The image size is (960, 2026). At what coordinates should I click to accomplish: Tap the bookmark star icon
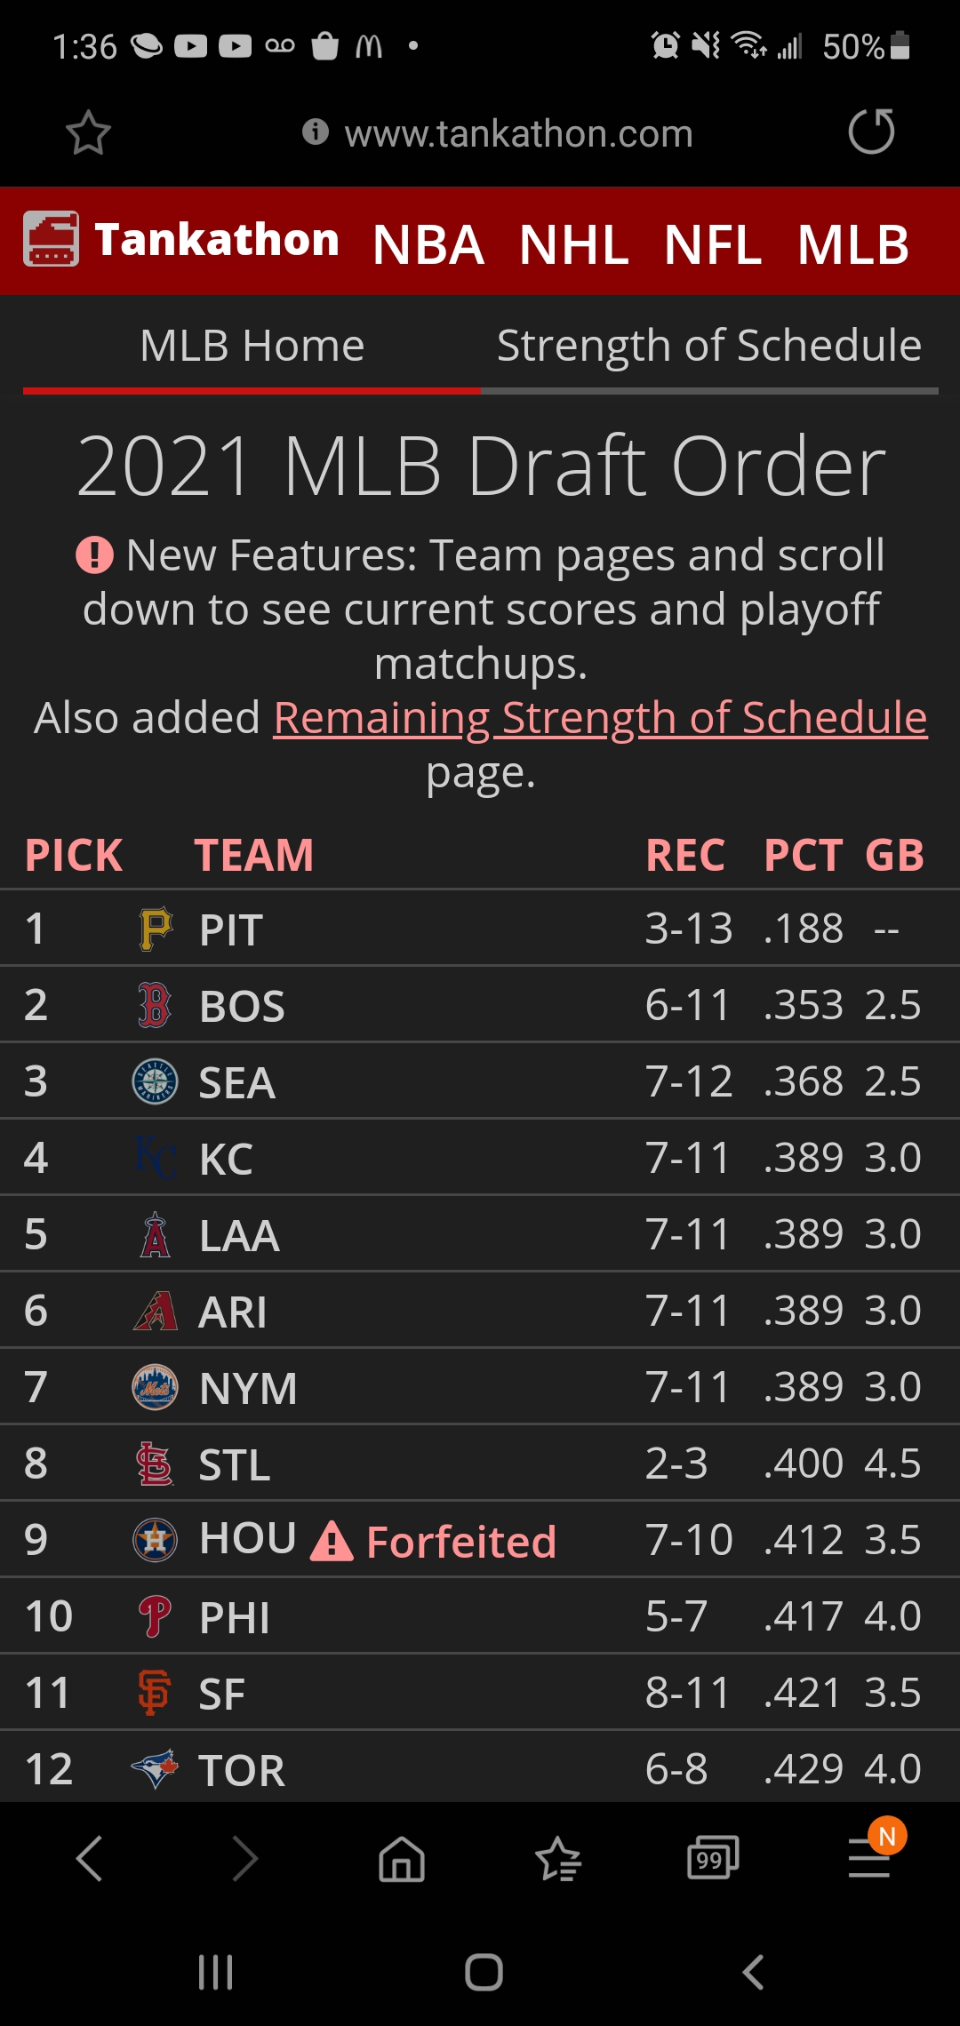point(88,133)
